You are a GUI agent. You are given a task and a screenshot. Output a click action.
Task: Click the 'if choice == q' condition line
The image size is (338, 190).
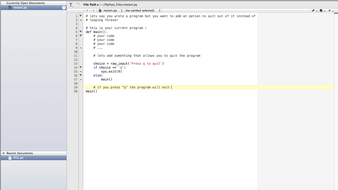pyautogui.click(x=110, y=68)
